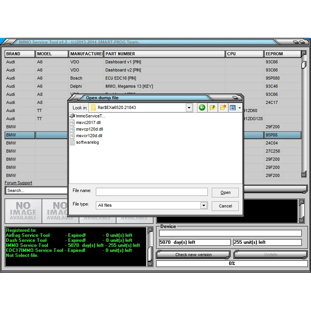Click the 255 unit(s) left field
Screen dimensions: 311x311
(267, 242)
